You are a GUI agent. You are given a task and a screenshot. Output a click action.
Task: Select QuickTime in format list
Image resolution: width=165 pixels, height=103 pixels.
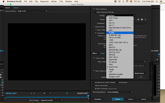tap(120, 67)
